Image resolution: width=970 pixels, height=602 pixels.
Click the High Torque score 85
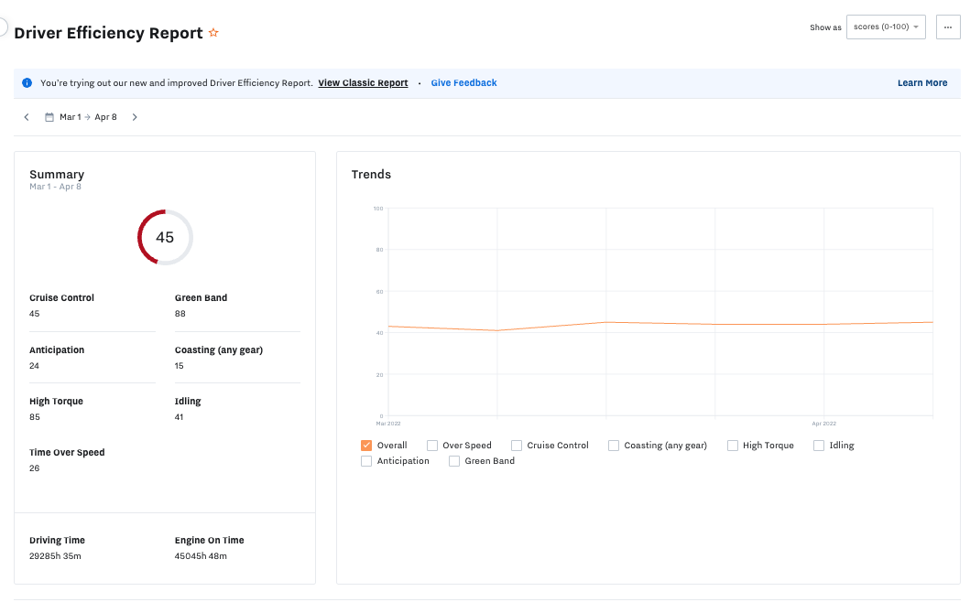(35, 417)
